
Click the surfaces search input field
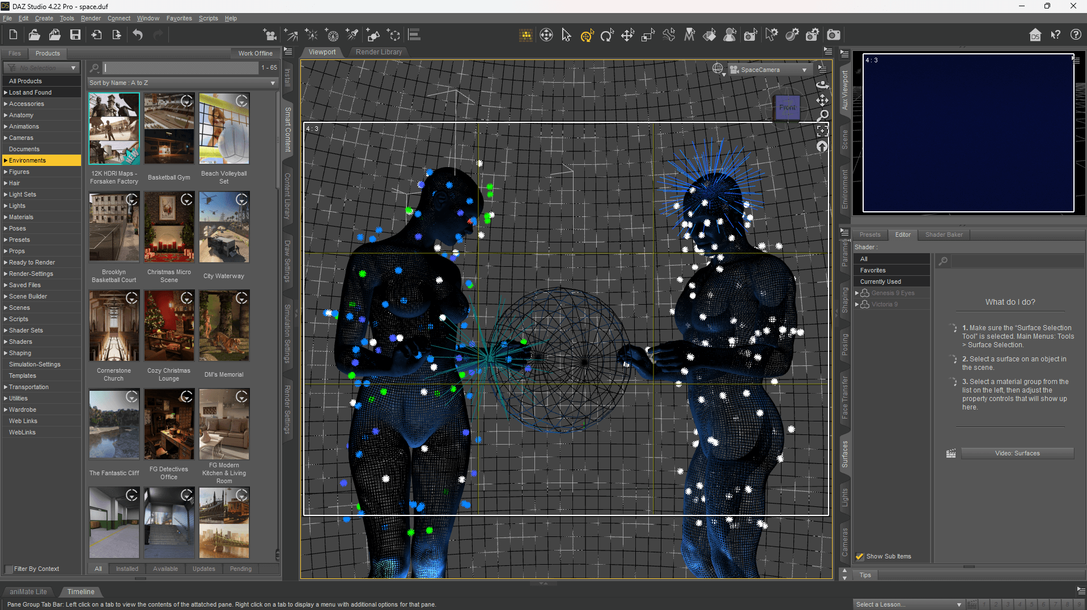(x=1017, y=261)
